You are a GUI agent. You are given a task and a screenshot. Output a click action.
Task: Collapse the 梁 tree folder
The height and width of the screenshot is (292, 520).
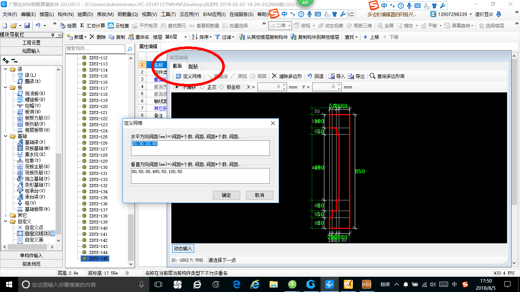point(6,69)
